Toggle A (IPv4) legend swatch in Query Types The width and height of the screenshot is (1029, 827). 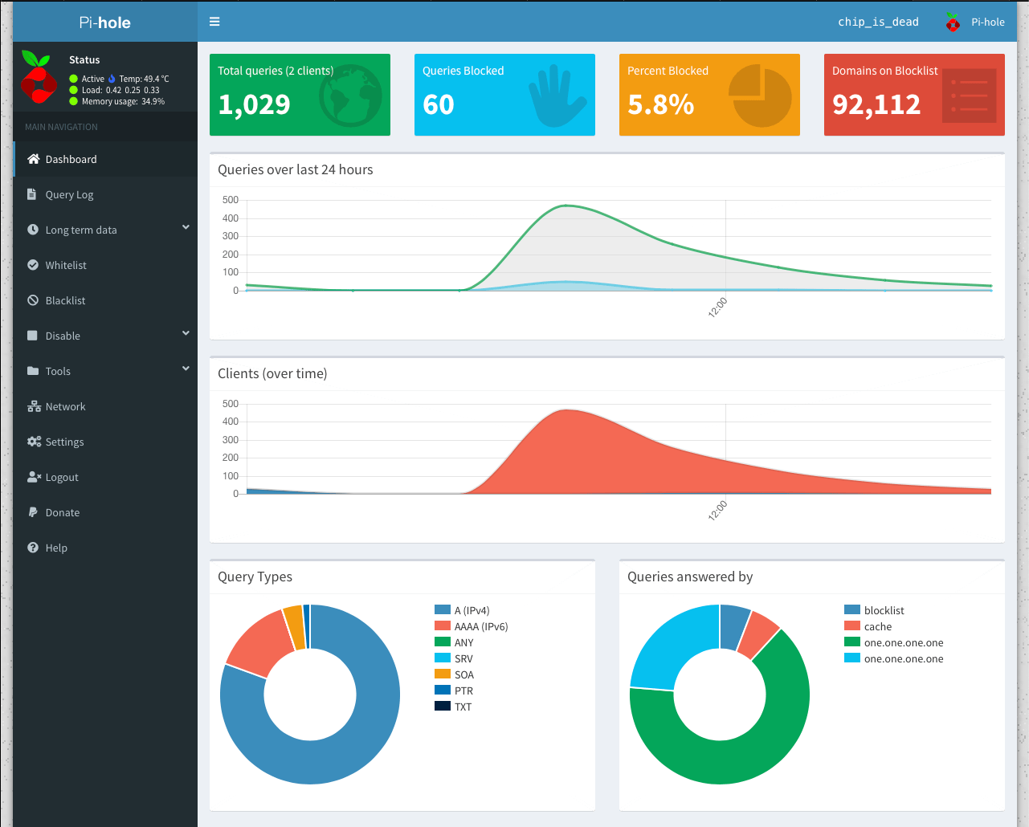tap(443, 609)
